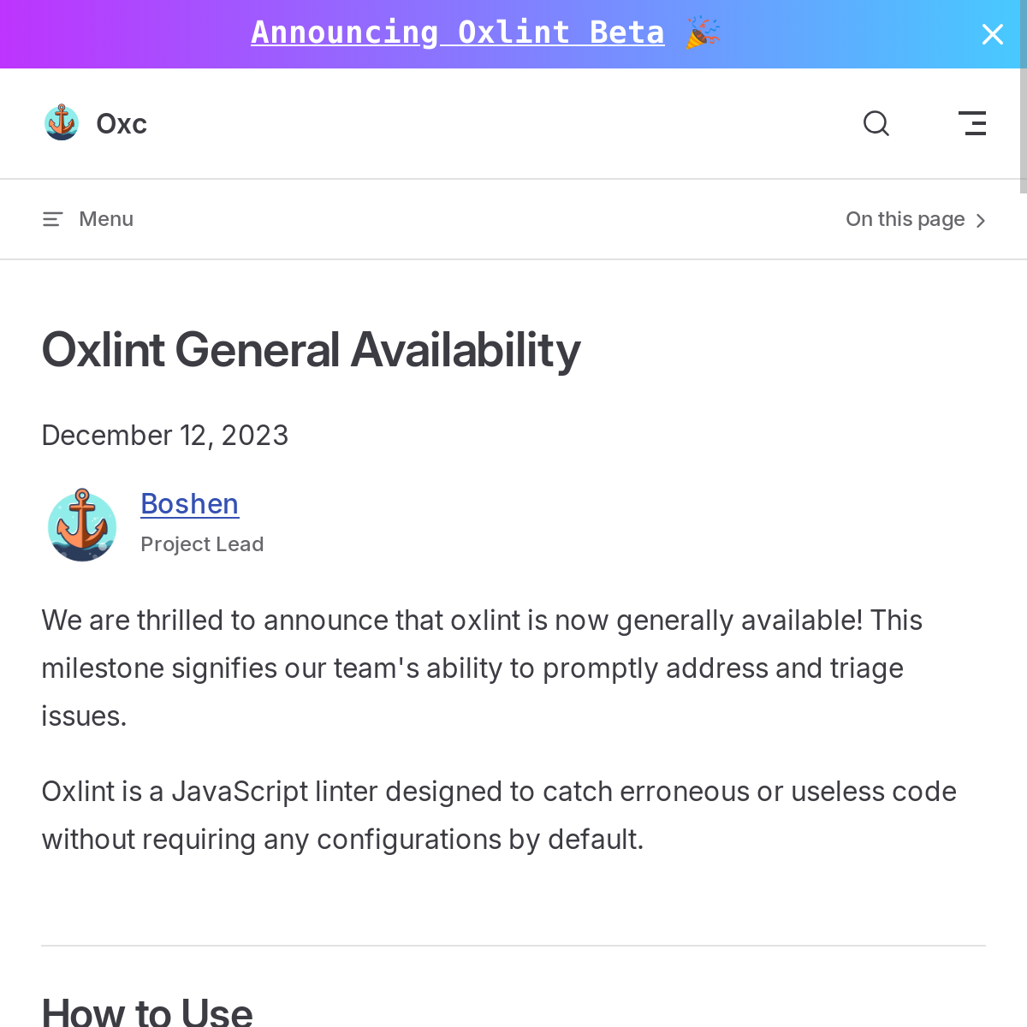Click the three-line icon beside Menu

[x=53, y=219]
